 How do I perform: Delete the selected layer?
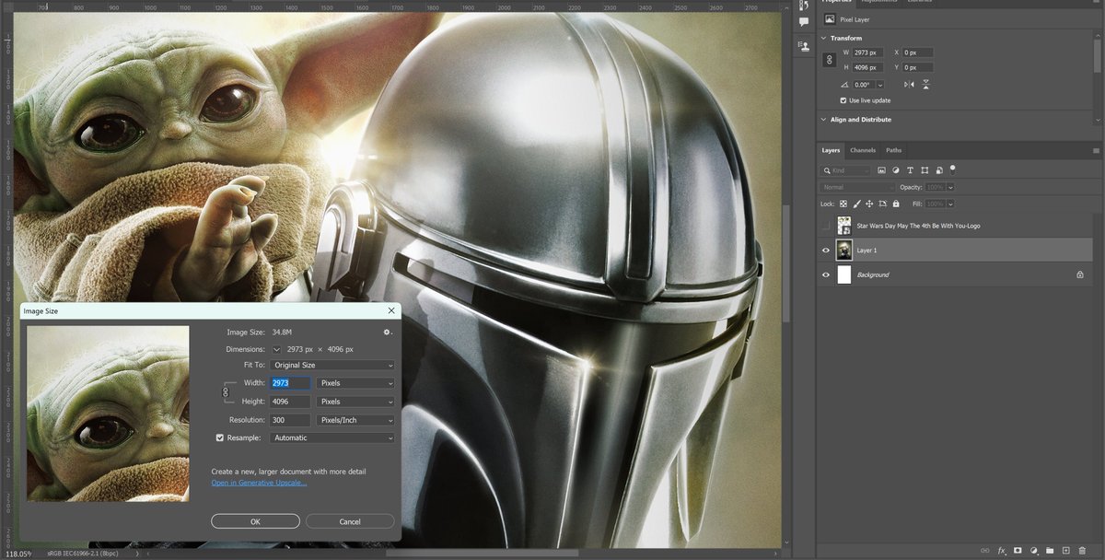pyautogui.click(x=1082, y=550)
